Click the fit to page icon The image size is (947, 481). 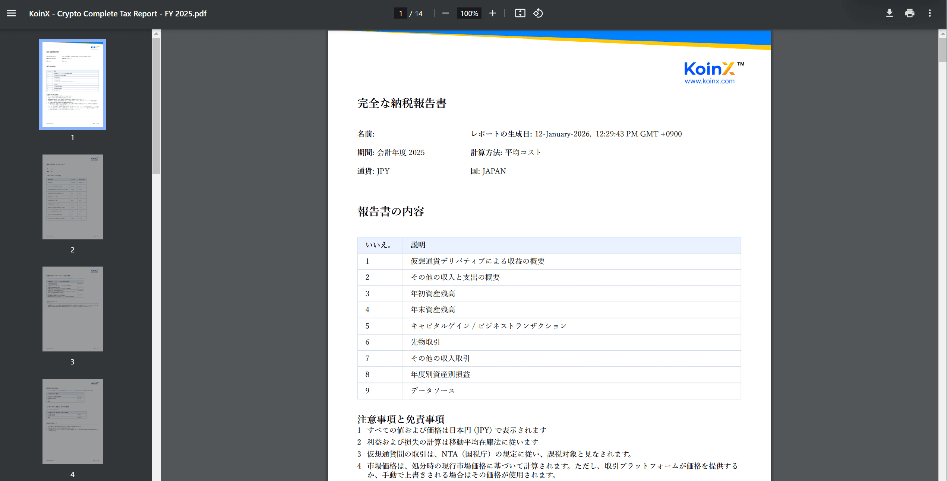[x=520, y=13]
